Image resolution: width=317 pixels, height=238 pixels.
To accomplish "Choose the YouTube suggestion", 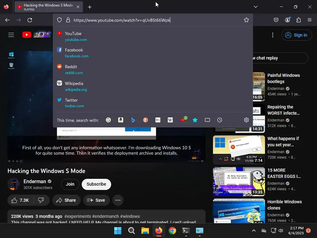I will click(153, 37).
